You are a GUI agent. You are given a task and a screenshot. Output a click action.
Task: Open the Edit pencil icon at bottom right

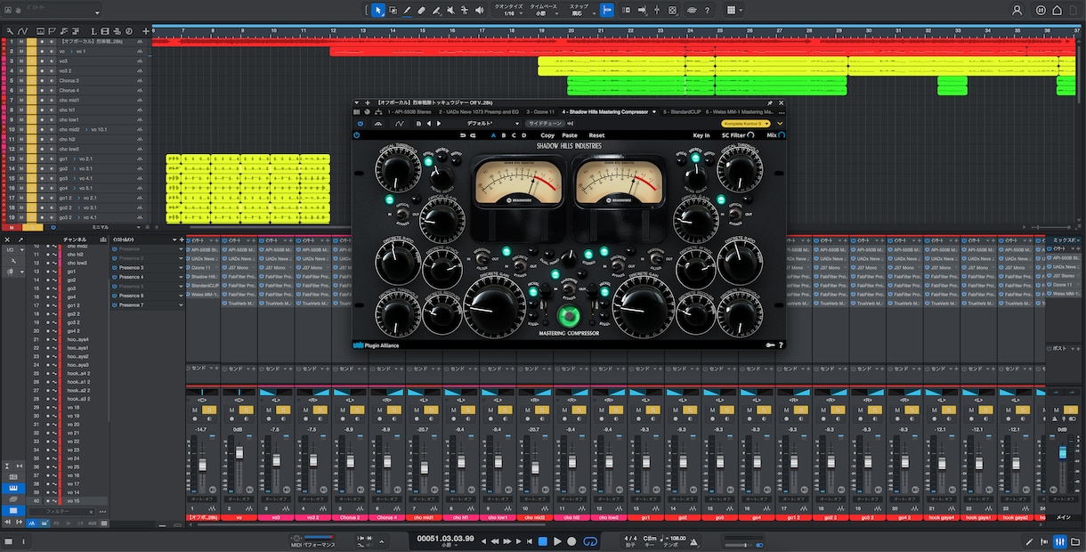1031,540
